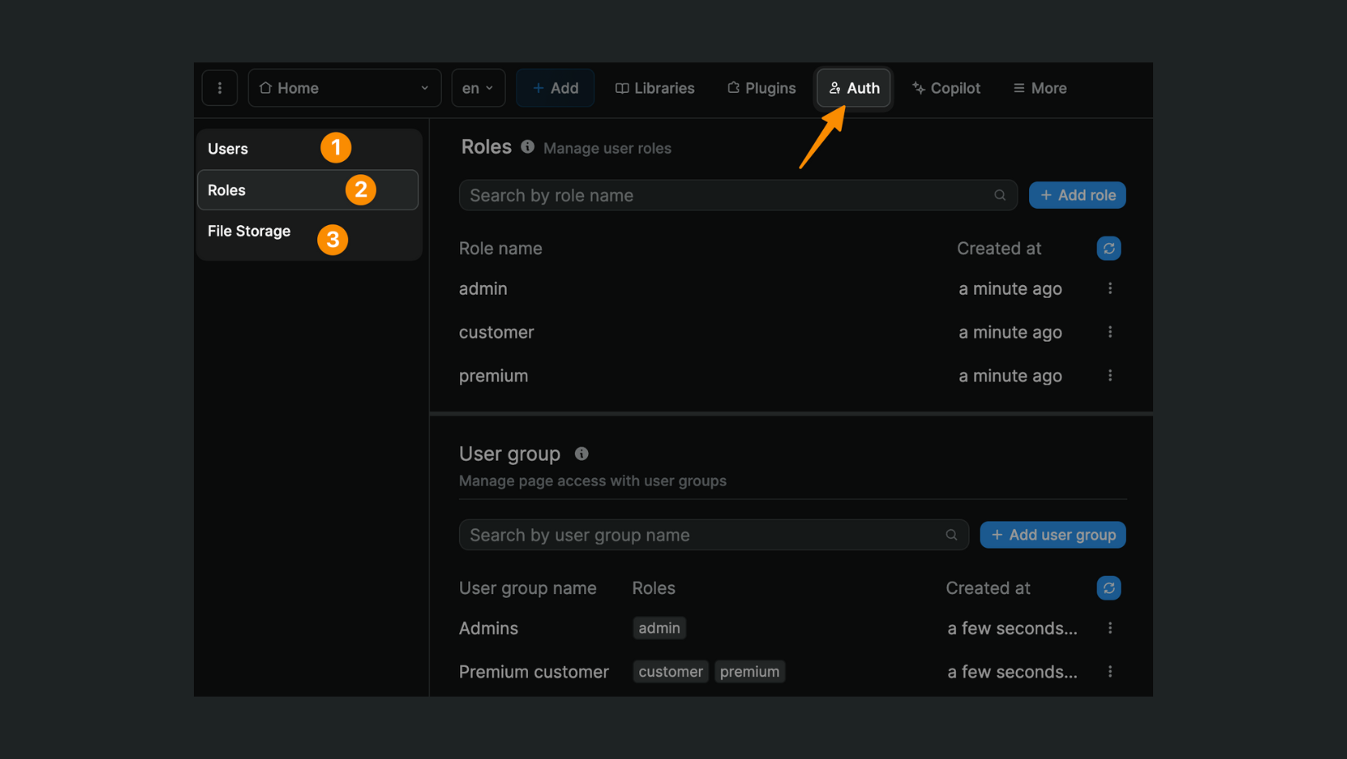This screenshot has width=1347, height=759.
Task: Refresh the Roles table
Action: pyautogui.click(x=1109, y=247)
